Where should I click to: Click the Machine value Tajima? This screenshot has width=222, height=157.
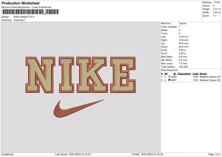click(182, 23)
